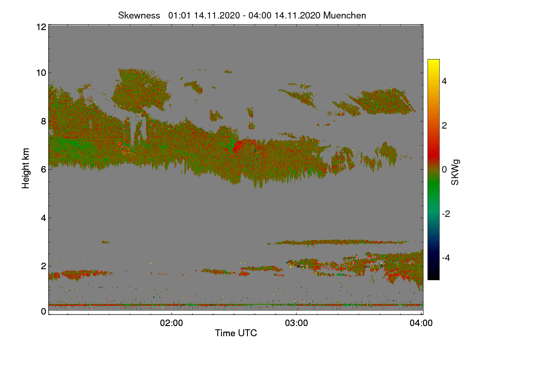Screen dimensions: 556x370
Task: Click the height tick label 8
Action: (x=43, y=121)
